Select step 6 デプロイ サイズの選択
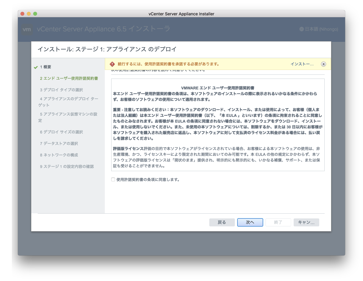The width and height of the screenshot is (363, 281). 61,132
